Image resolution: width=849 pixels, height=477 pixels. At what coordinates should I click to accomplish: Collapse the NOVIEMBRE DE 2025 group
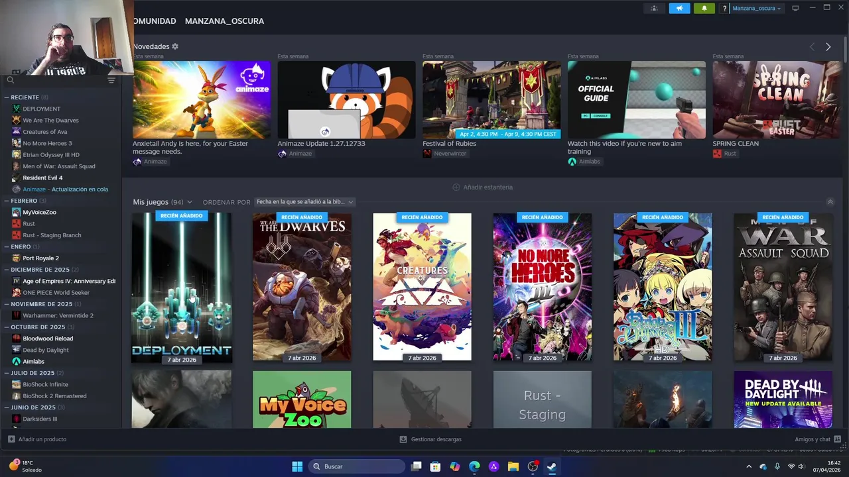(x=7, y=304)
